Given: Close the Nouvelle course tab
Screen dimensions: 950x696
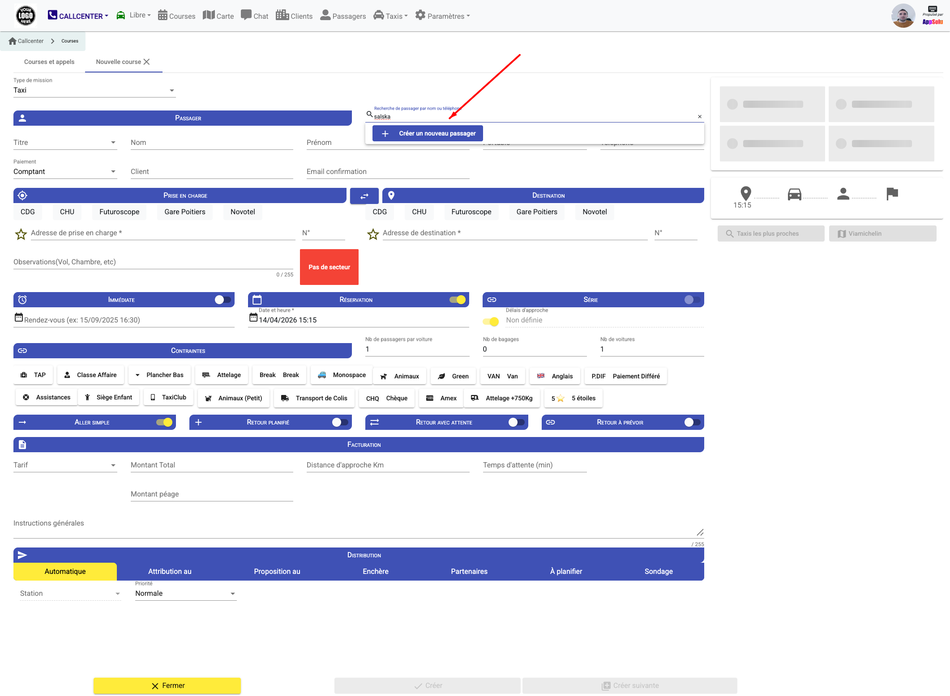Looking at the screenshot, I should pos(147,62).
